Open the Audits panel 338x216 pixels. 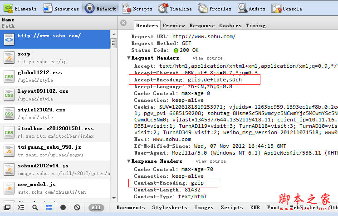(x=252, y=9)
